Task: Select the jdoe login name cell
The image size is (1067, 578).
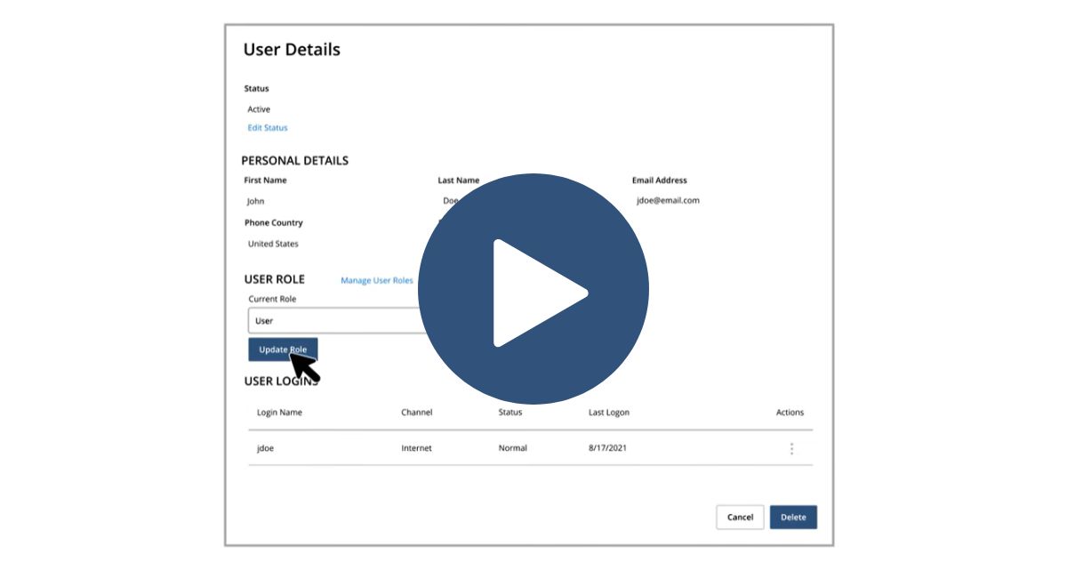Action: click(x=266, y=448)
